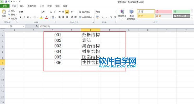This screenshot has height=104, width=194.
Task: Click the Increase Decimal icon
Action: [x=111, y=17]
